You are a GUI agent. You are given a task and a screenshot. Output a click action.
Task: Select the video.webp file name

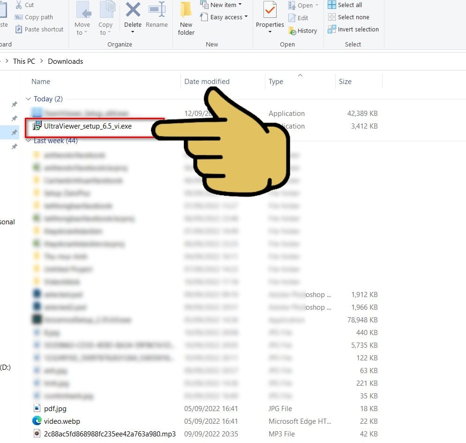[62, 421]
